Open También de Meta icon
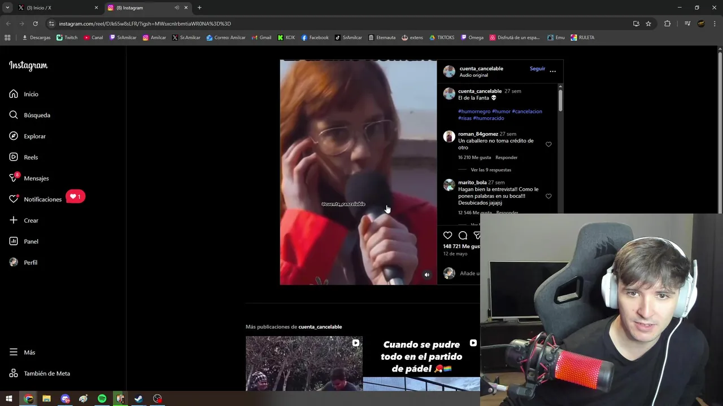 [14, 373]
